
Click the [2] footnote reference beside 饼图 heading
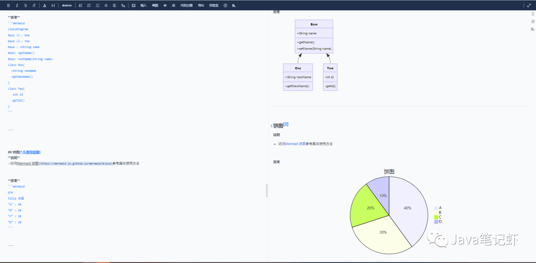[286, 124]
